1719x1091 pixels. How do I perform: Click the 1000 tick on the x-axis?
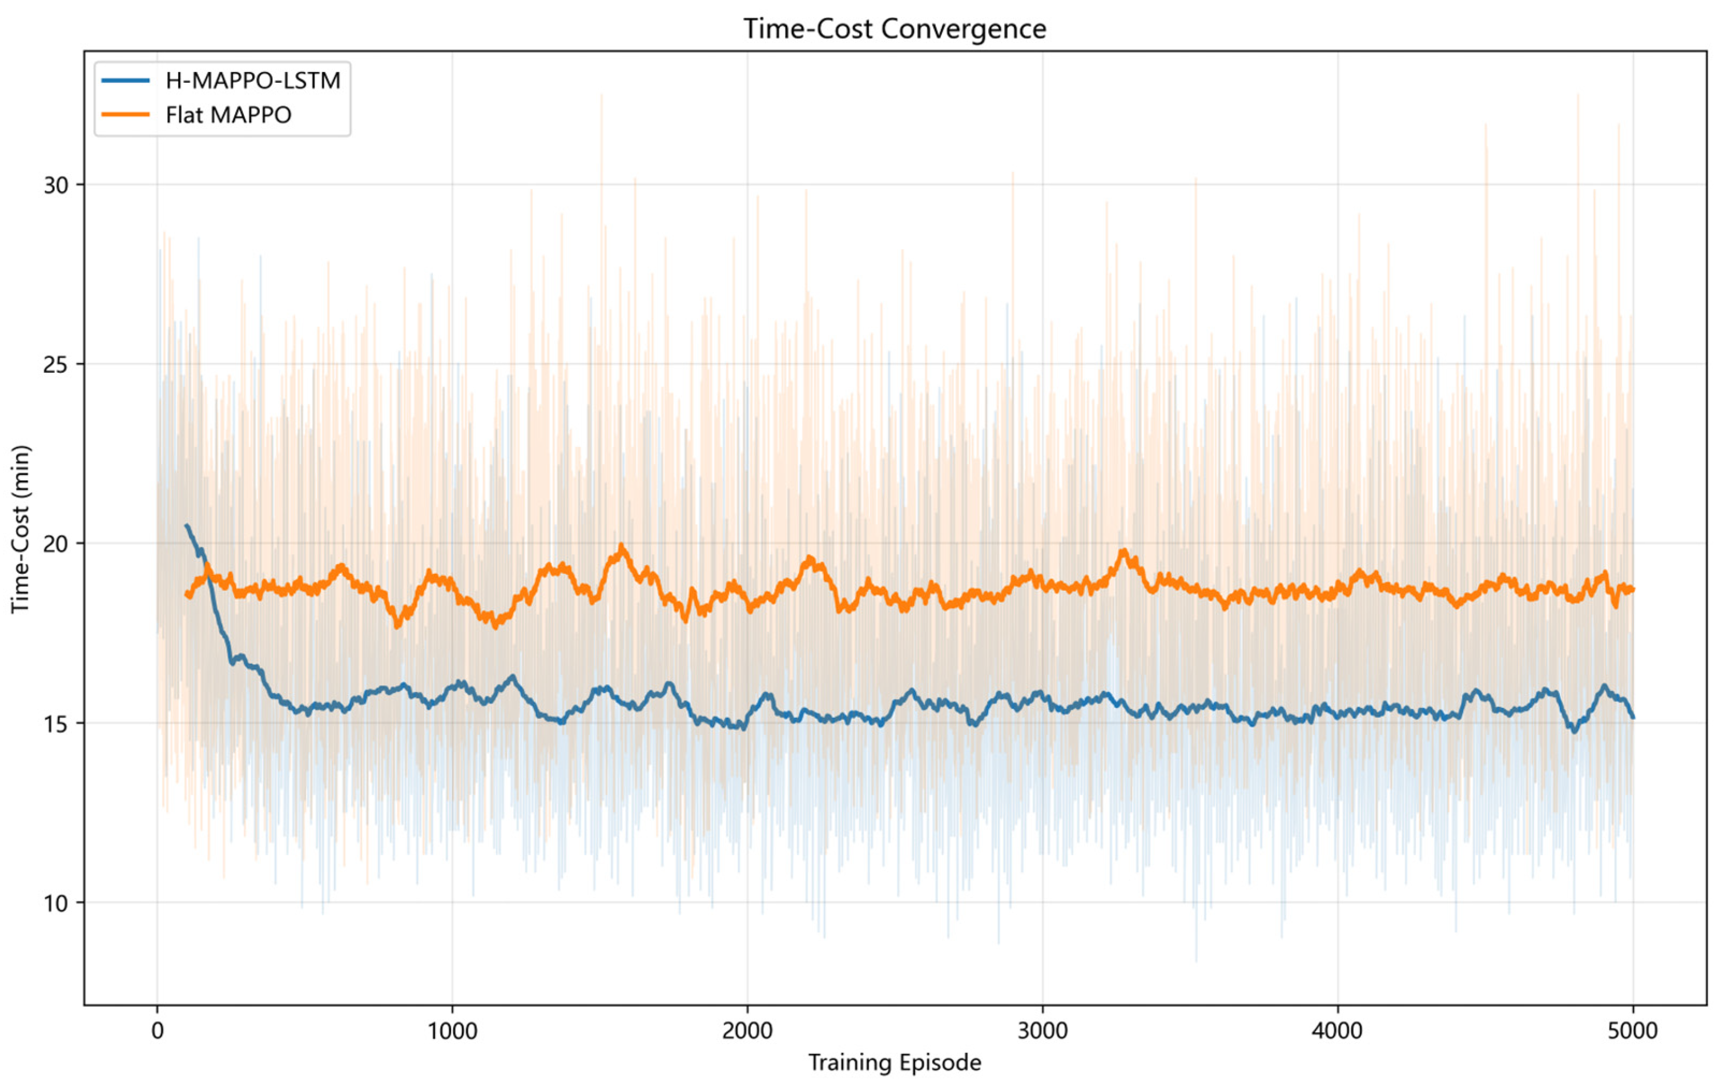tap(452, 1032)
